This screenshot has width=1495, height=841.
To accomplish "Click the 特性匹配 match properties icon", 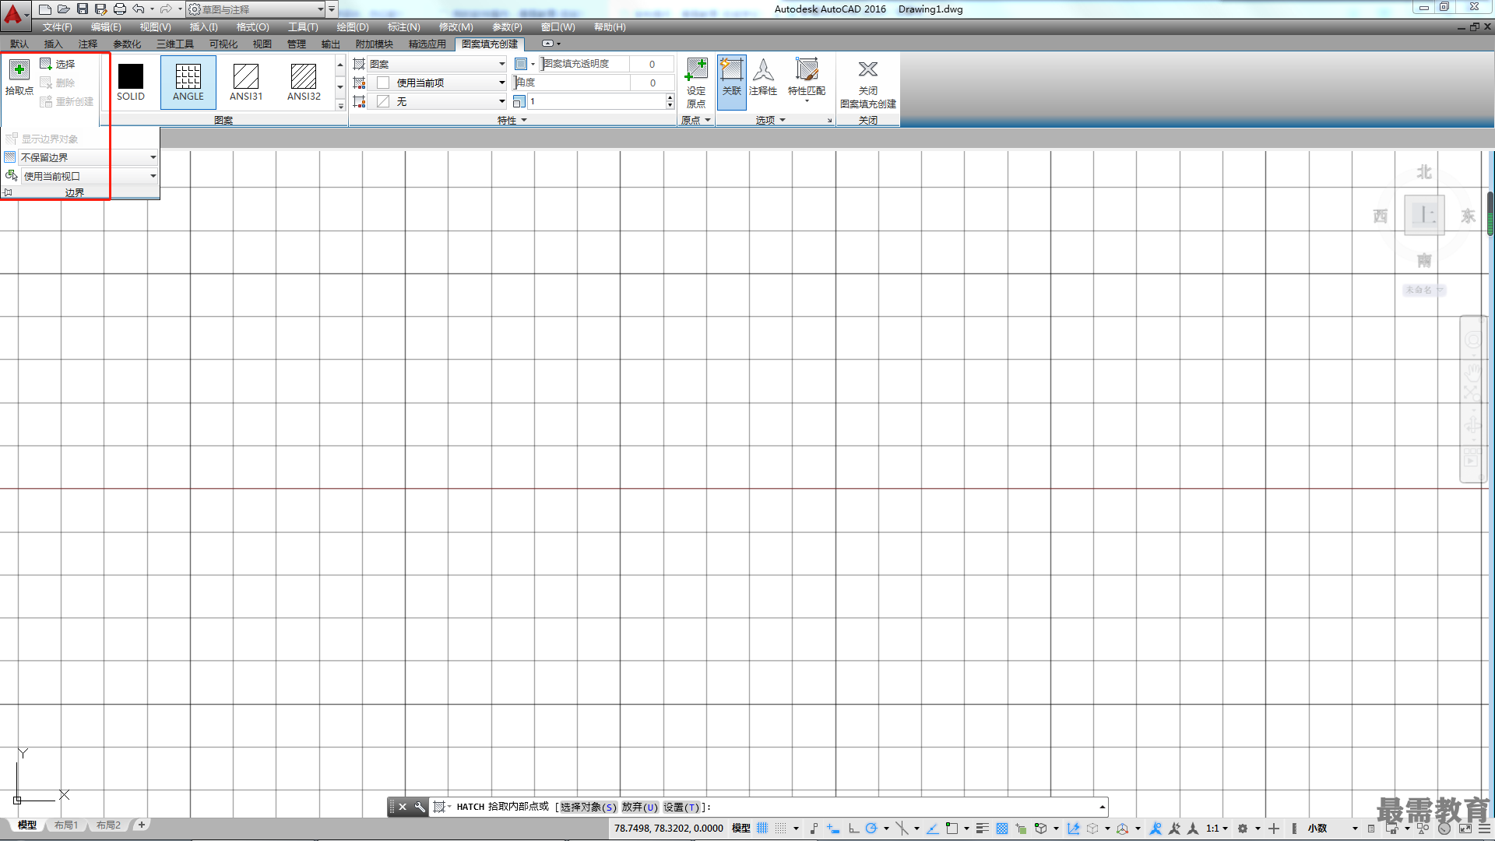I will [x=807, y=70].
